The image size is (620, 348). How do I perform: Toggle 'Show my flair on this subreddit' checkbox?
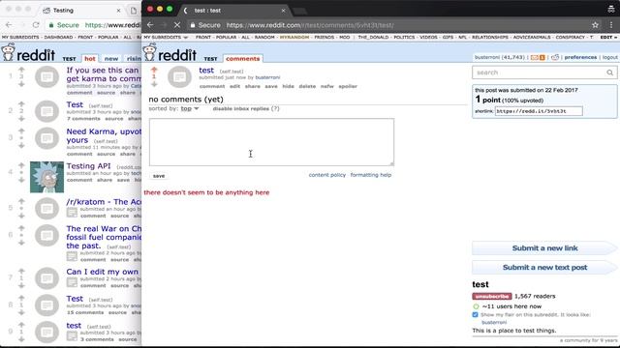click(476, 315)
